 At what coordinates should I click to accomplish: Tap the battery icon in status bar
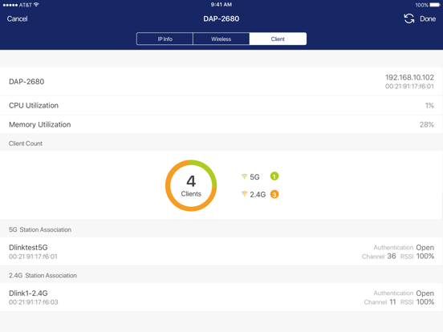pyautogui.click(x=435, y=5)
